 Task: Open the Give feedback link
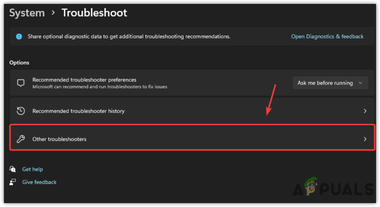coord(39,182)
